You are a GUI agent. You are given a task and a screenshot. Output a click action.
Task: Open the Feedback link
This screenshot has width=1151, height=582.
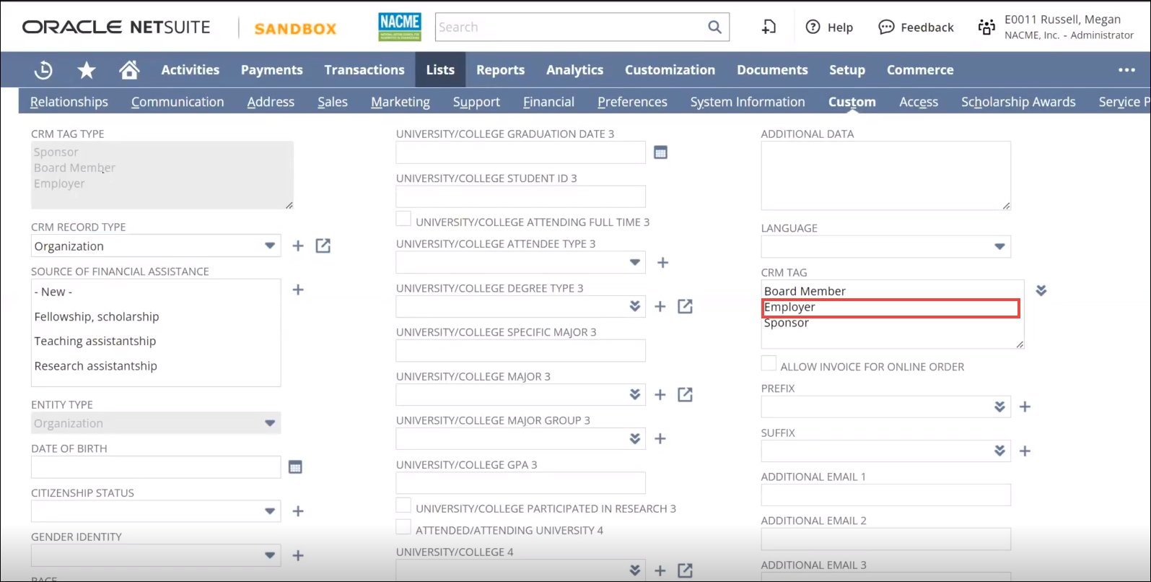tap(916, 27)
